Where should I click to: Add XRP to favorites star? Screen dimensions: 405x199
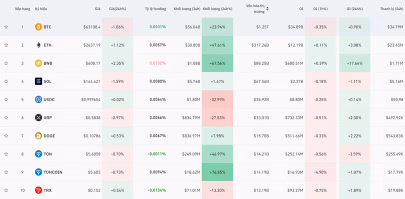(x=6, y=117)
